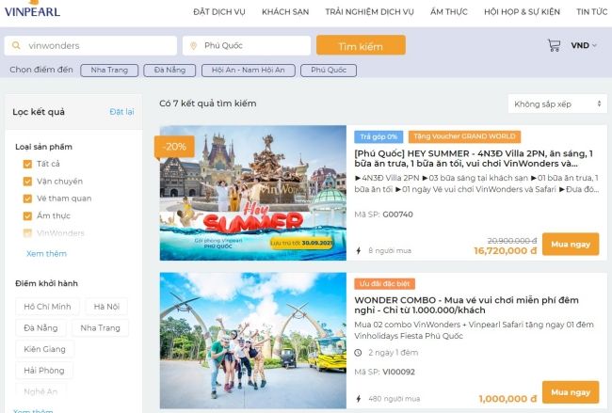Toggle the Vận chuyển checkbox
This screenshot has width=612, height=413.
pyautogui.click(x=27, y=182)
